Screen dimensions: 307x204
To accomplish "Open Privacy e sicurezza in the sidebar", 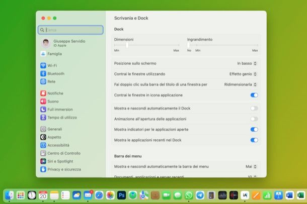I will (61, 169).
